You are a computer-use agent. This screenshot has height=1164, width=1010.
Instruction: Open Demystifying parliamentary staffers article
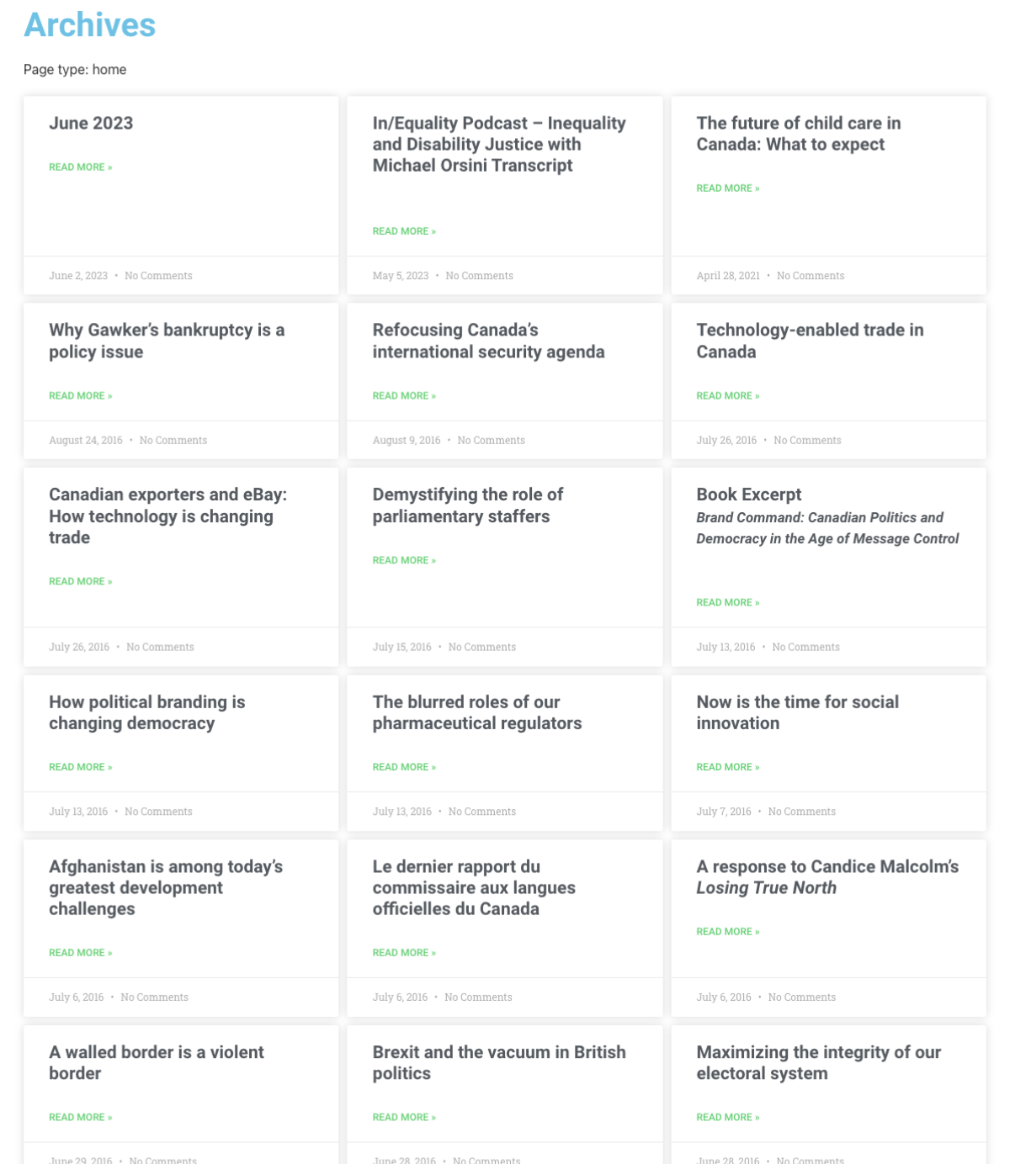(467, 505)
